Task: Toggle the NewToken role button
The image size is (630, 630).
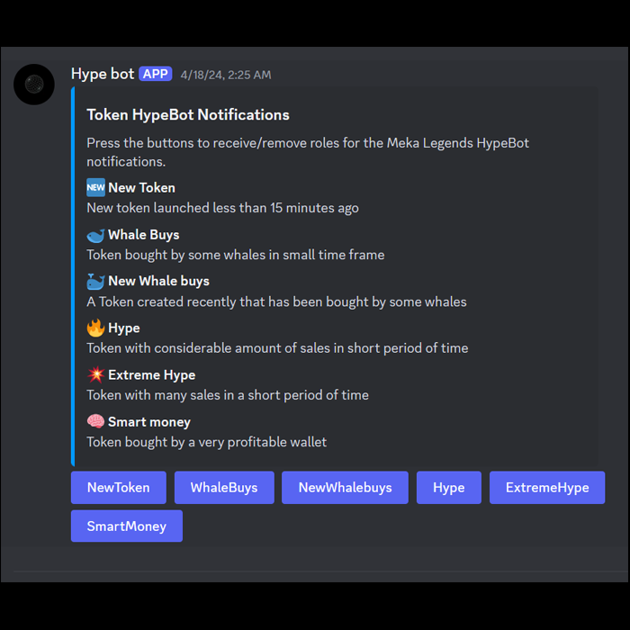Action: pyautogui.click(x=119, y=488)
